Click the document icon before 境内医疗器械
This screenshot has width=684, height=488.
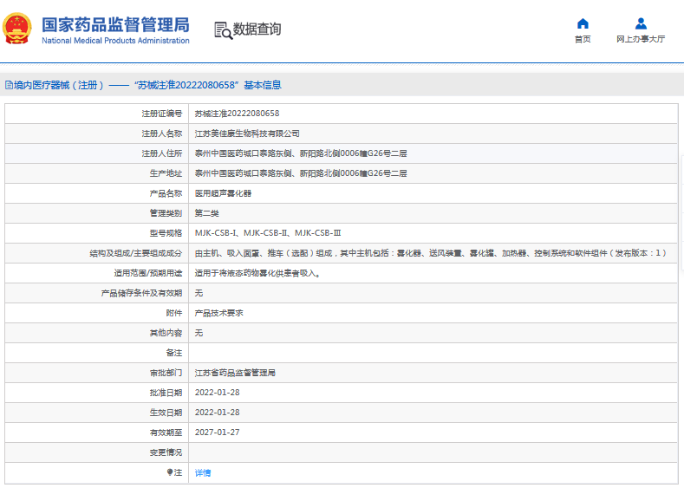click(8, 85)
